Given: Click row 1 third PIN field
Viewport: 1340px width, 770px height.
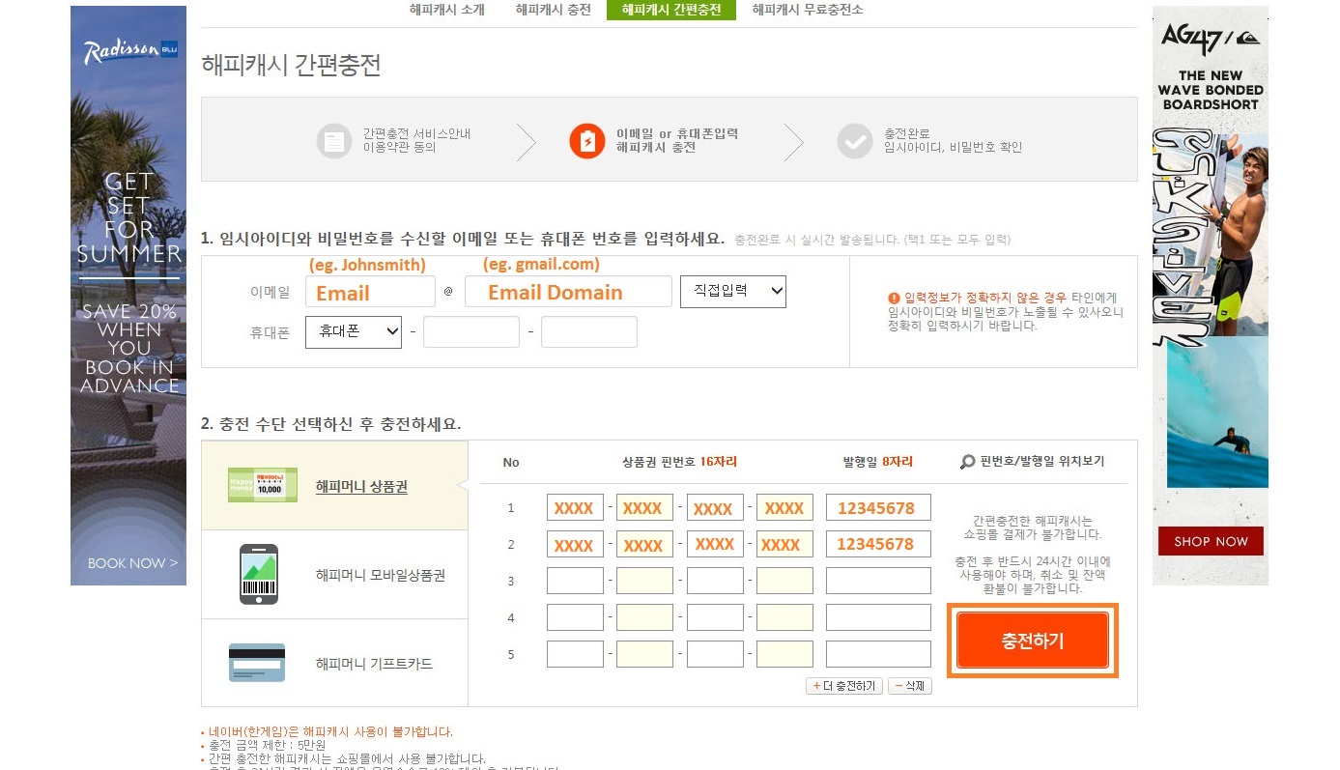Looking at the screenshot, I should [715, 507].
